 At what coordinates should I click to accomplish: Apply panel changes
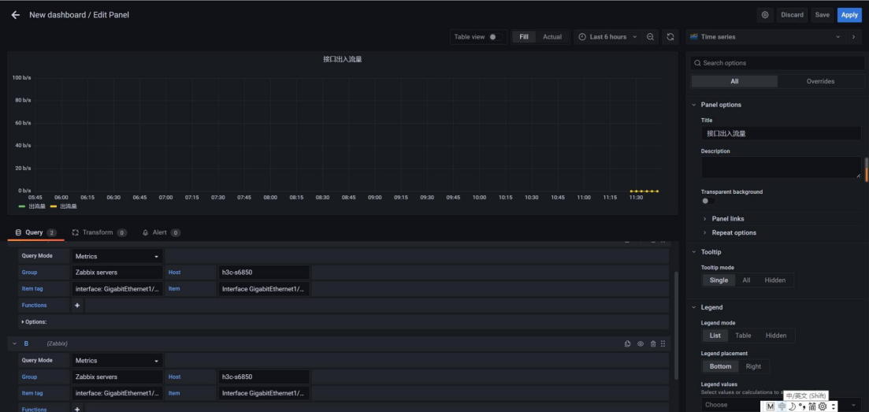pyautogui.click(x=849, y=15)
